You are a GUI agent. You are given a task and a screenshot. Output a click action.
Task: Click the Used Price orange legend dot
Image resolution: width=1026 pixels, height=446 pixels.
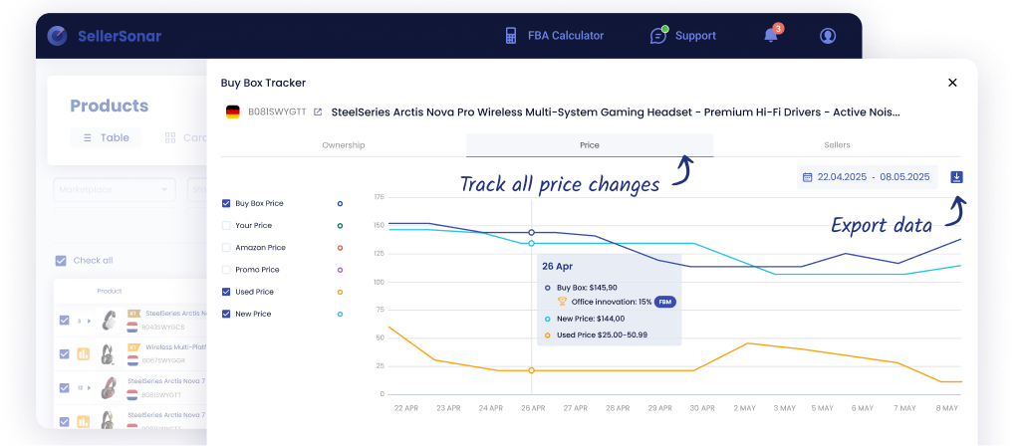(341, 293)
